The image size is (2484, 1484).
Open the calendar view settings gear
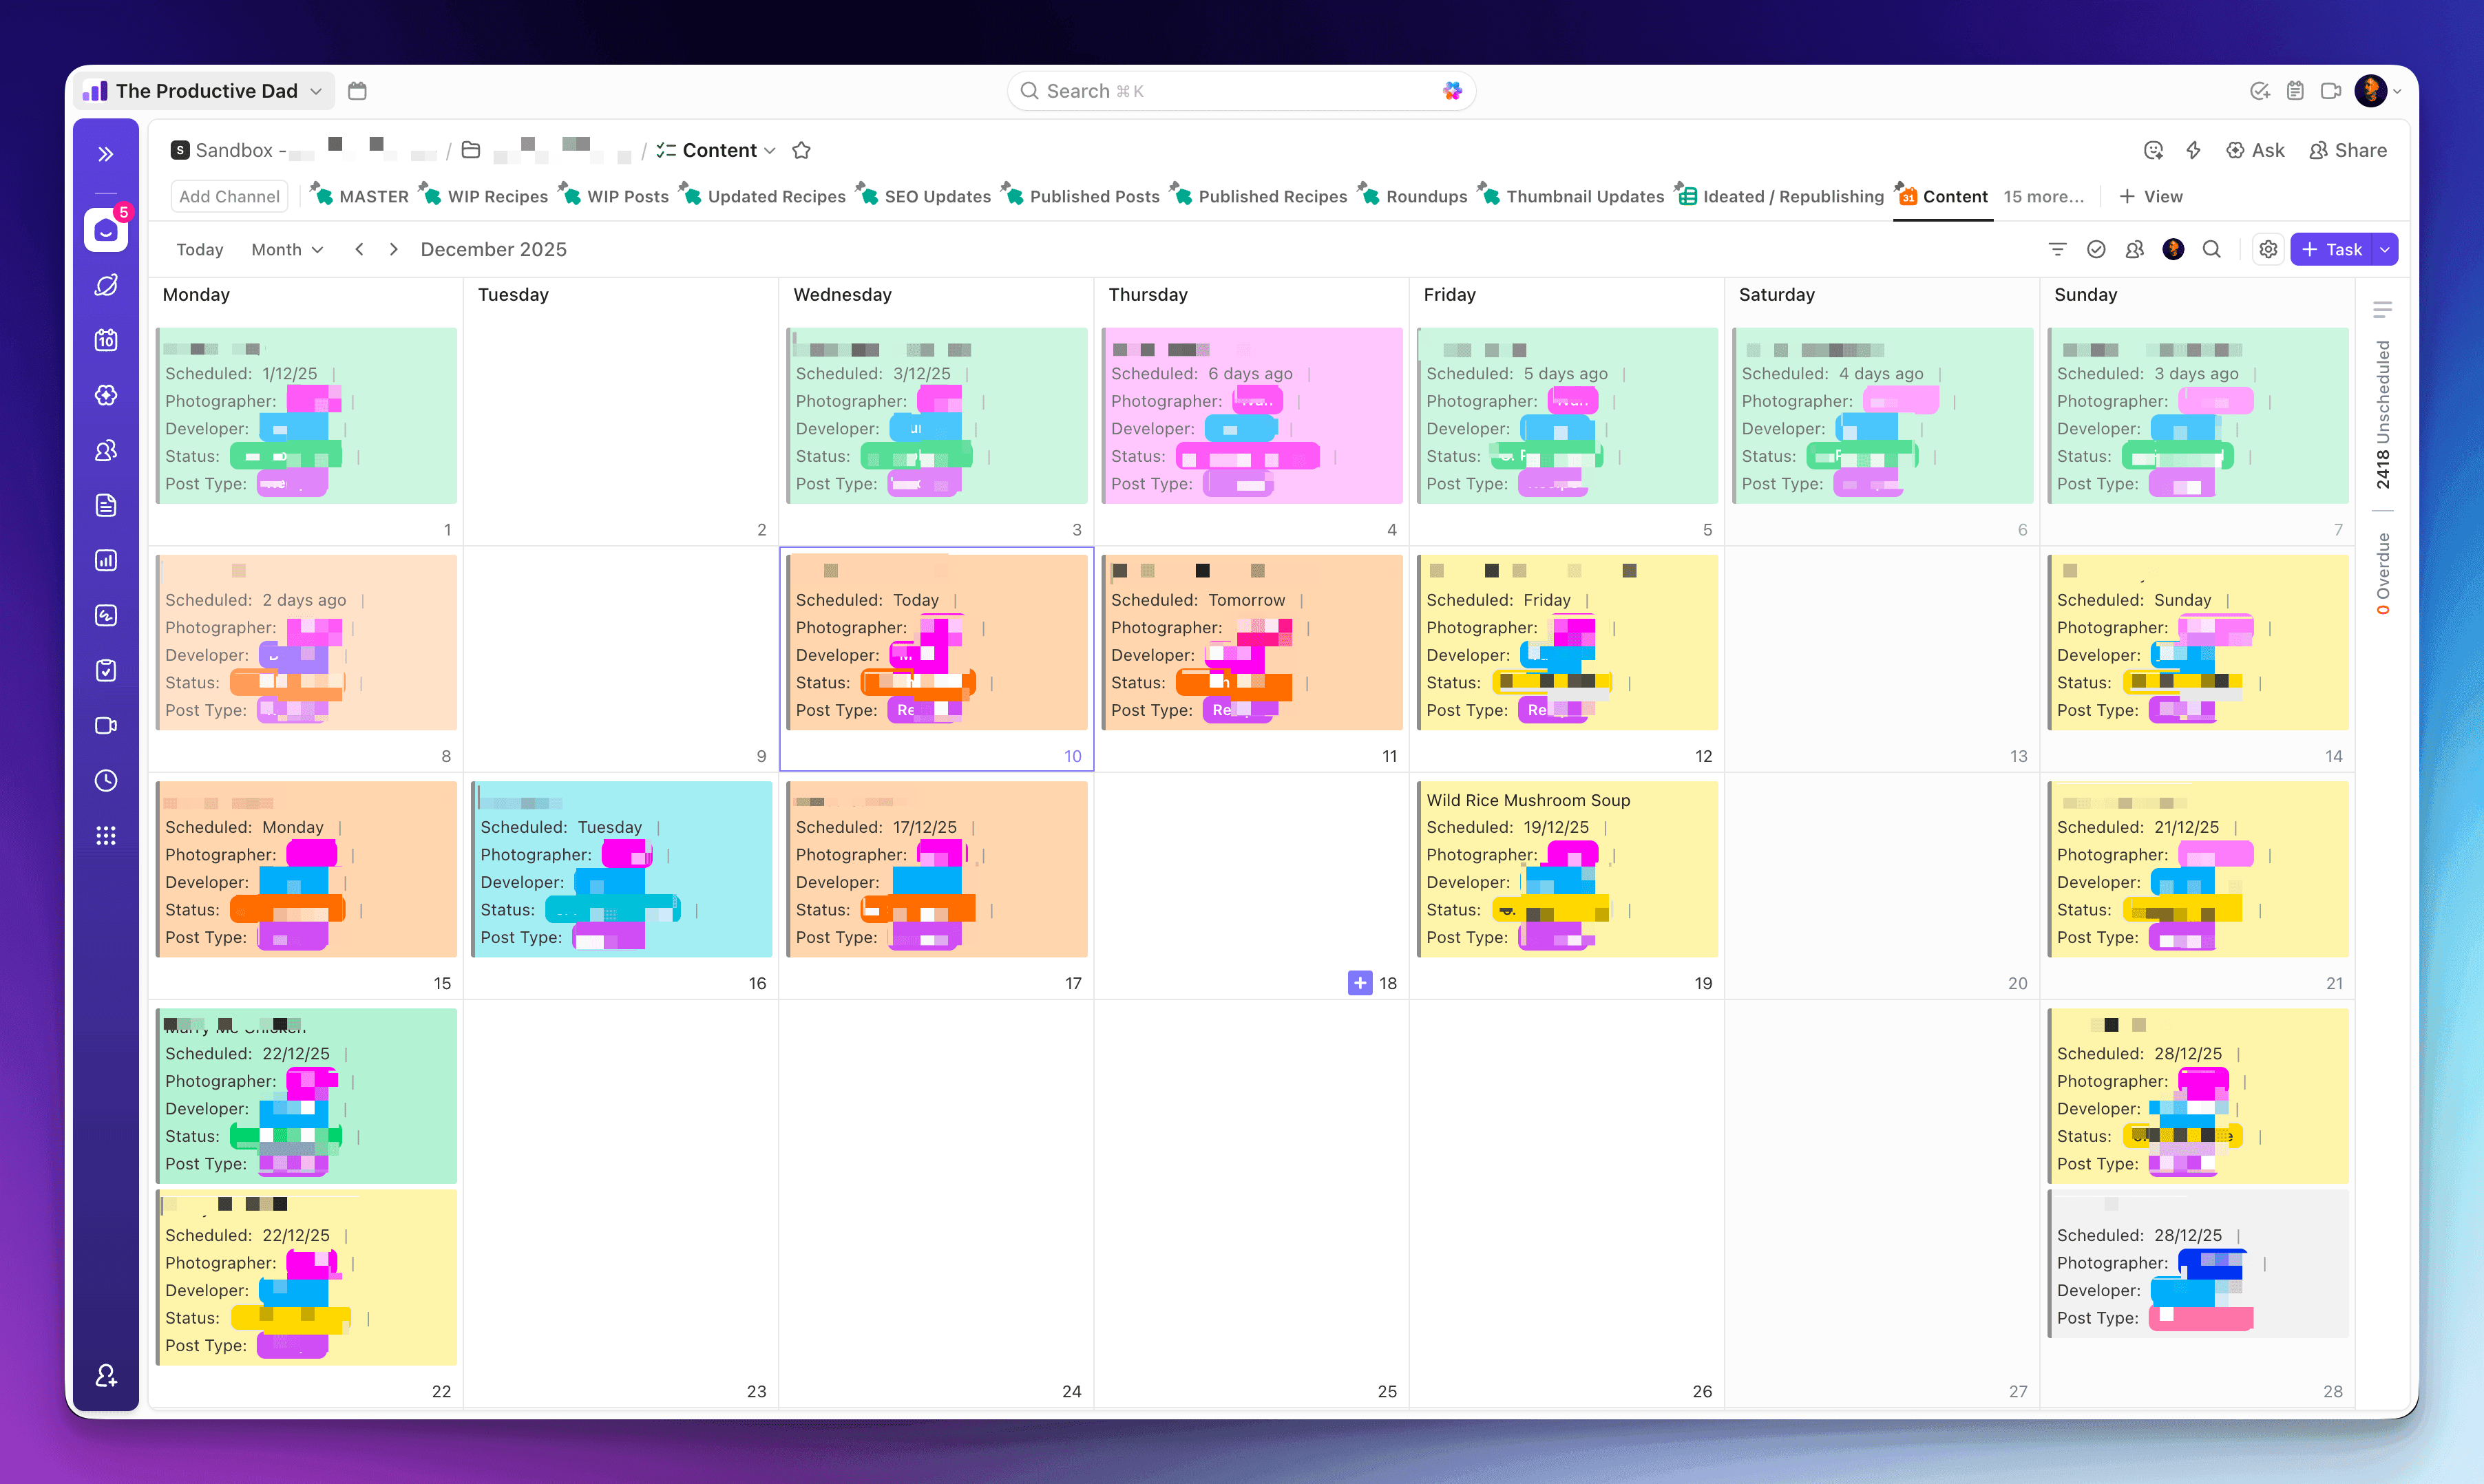[x=2268, y=249]
